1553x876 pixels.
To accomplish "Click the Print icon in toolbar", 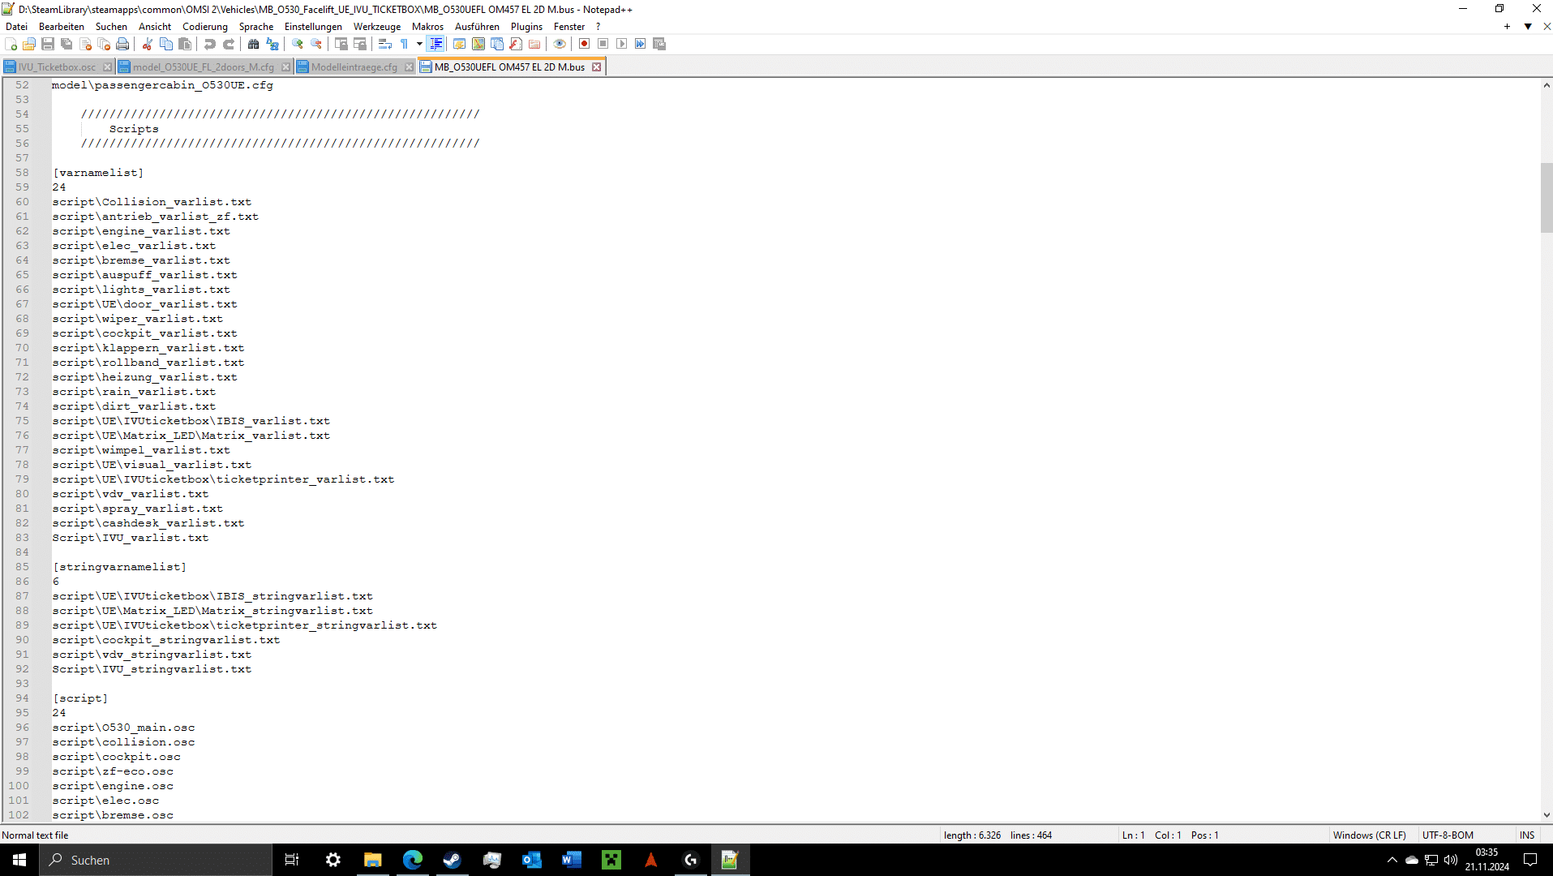I will click(x=122, y=44).
